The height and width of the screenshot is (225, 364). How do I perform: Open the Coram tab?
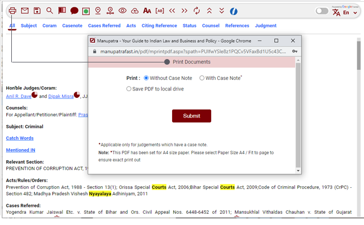point(50,26)
